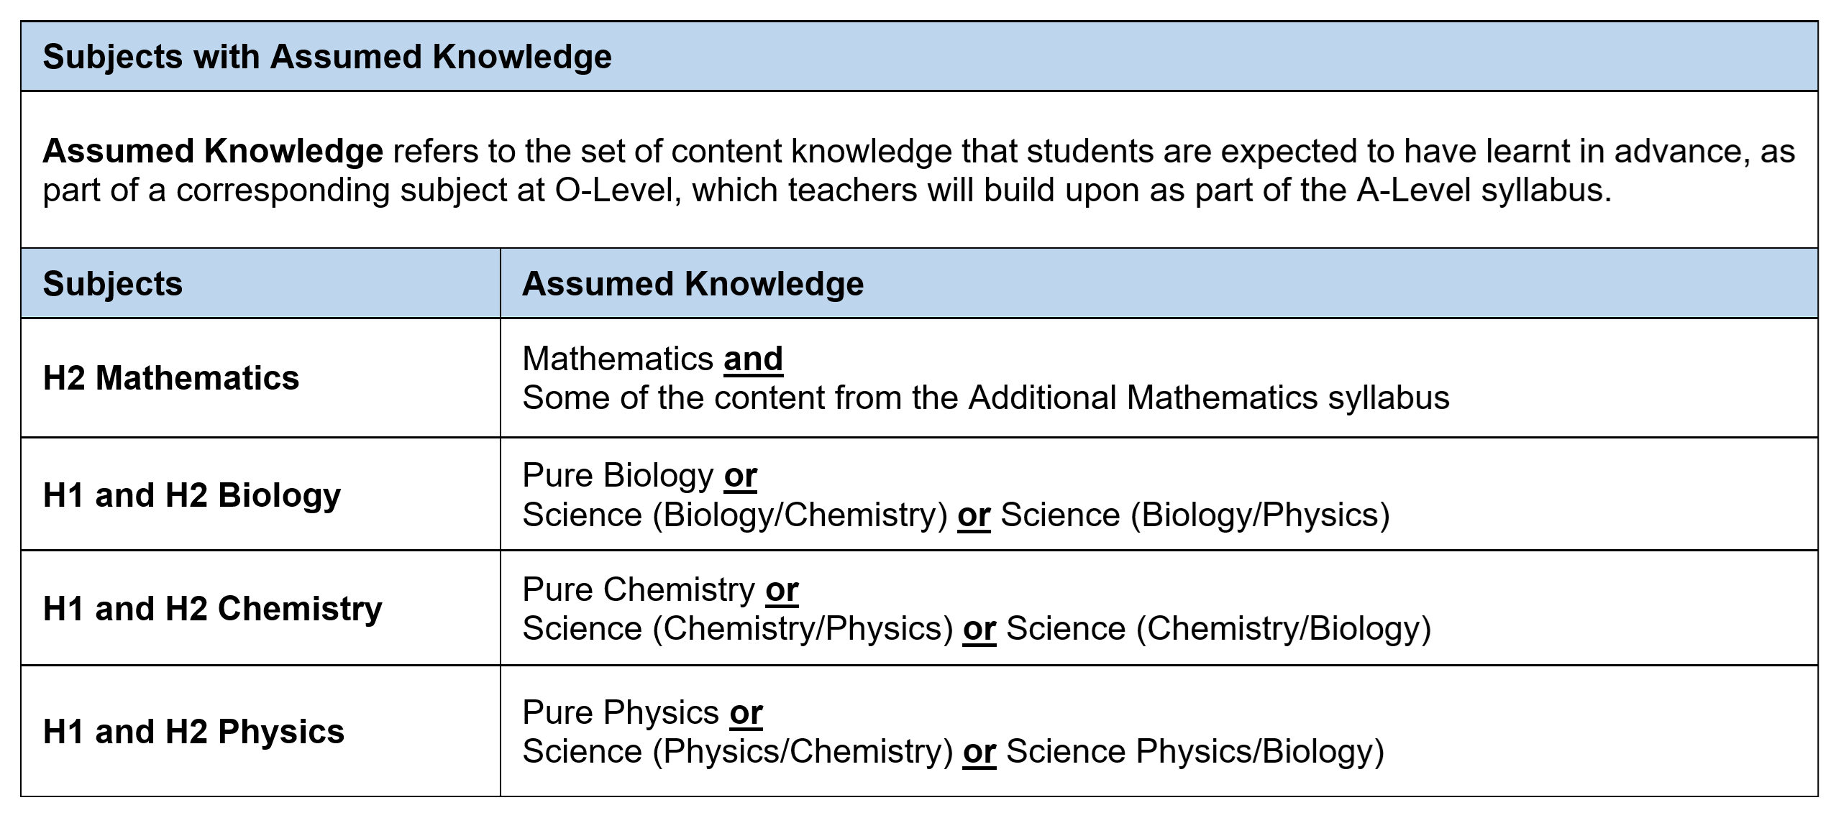Viewport: 1841px width, 818px height.
Task: Click "Science (Physics/Chemistry)" in the Physics row
Action: 738,752
